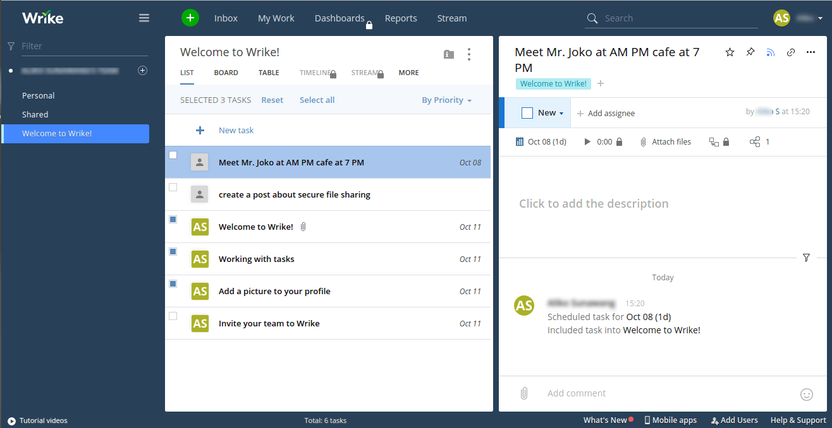The height and width of the screenshot is (428, 832).
Task: Switch to the Board view tab
Action: [x=226, y=73]
